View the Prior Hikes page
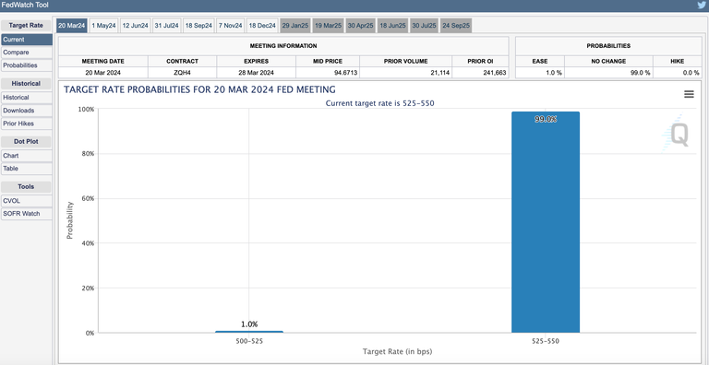The height and width of the screenshot is (365, 709). [26, 124]
